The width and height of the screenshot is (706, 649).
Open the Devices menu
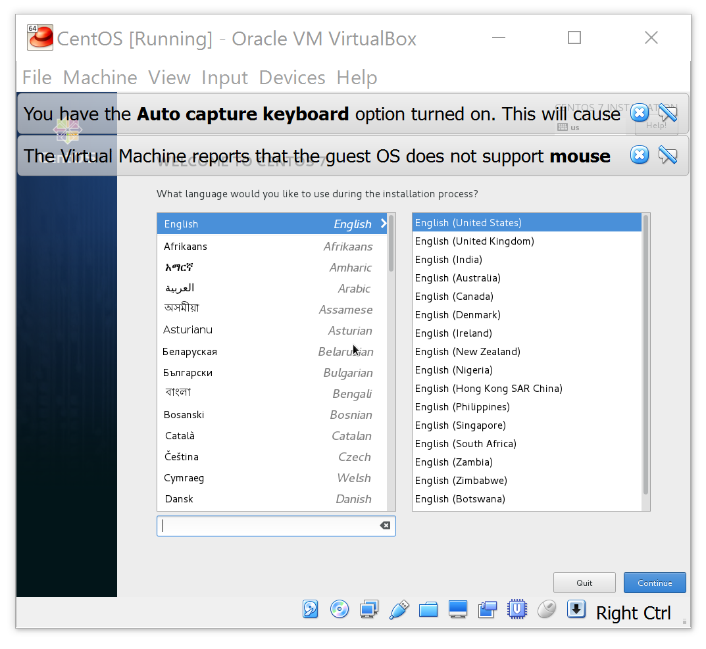pyautogui.click(x=291, y=77)
